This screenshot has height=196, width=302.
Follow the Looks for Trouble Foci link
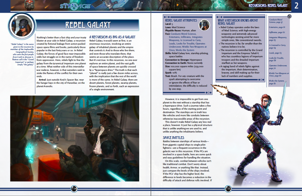coord(185,43)
